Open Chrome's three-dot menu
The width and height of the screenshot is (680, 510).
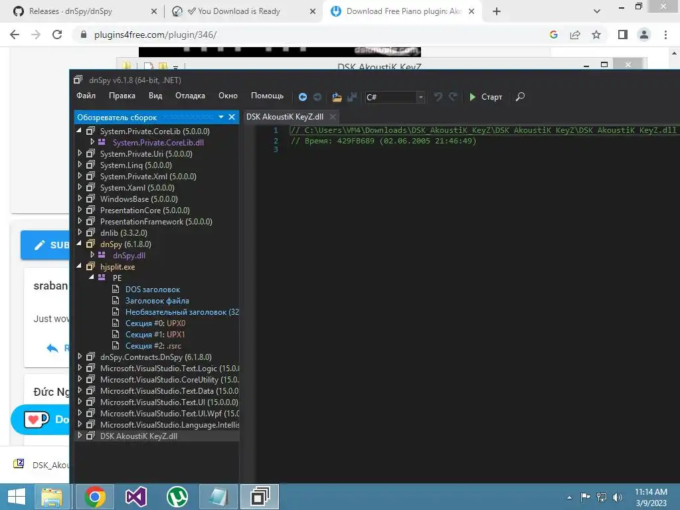(x=665, y=35)
